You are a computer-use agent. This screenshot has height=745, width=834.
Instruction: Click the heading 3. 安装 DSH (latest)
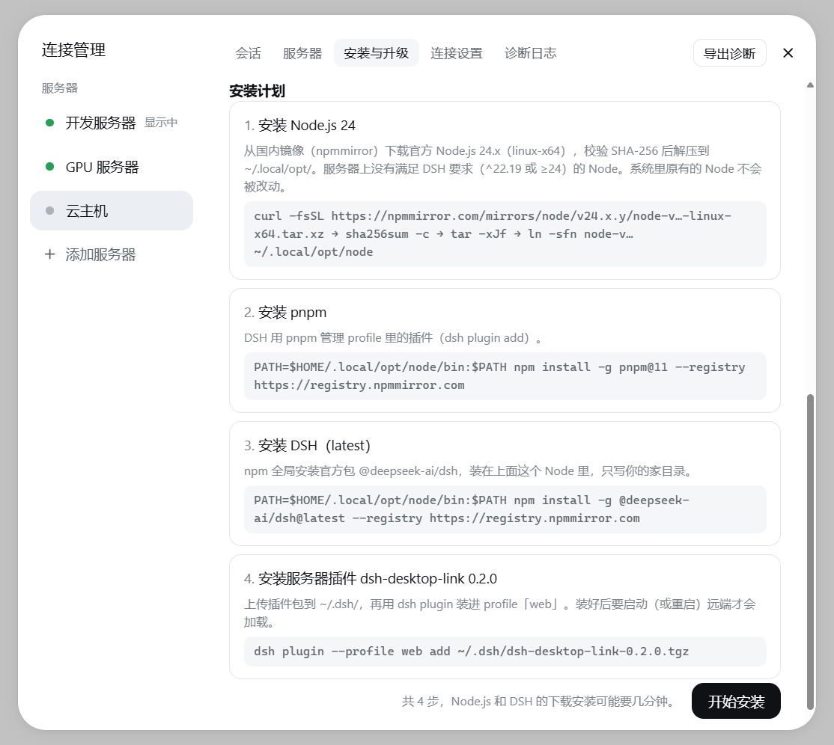pos(307,445)
